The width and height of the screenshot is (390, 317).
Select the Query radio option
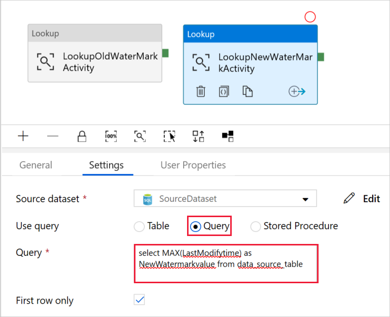195,227
